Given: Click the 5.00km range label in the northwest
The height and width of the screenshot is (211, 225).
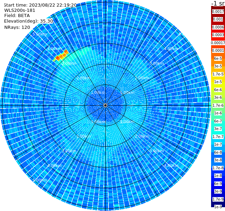Looking at the screenshot, I should tap(40, 34).
